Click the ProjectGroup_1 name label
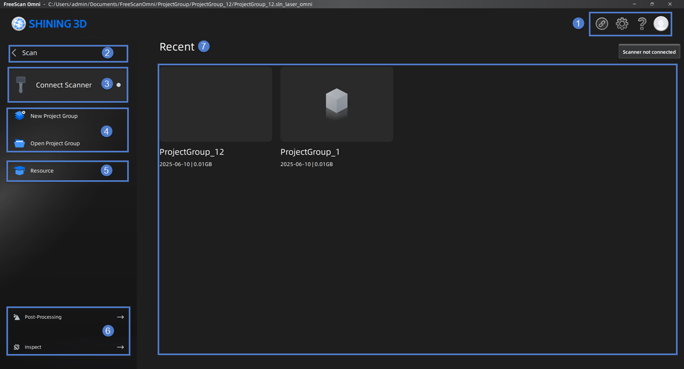This screenshot has width=684, height=369. pos(310,152)
